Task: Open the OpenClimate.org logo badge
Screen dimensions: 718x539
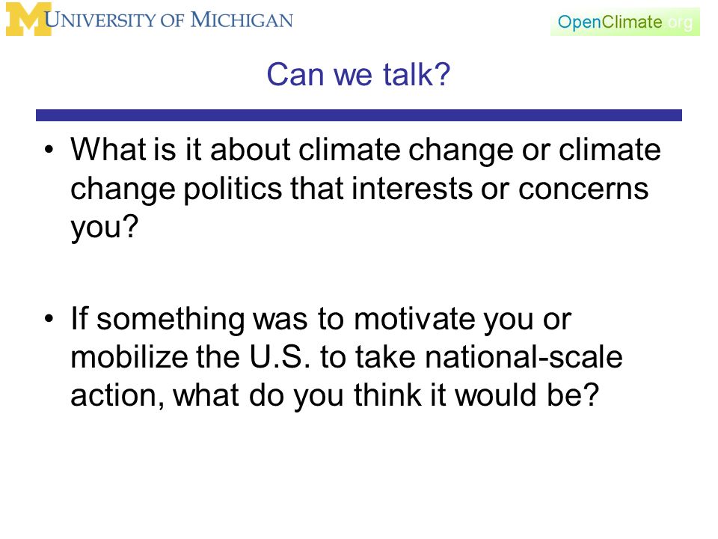Action: pos(625,22)
